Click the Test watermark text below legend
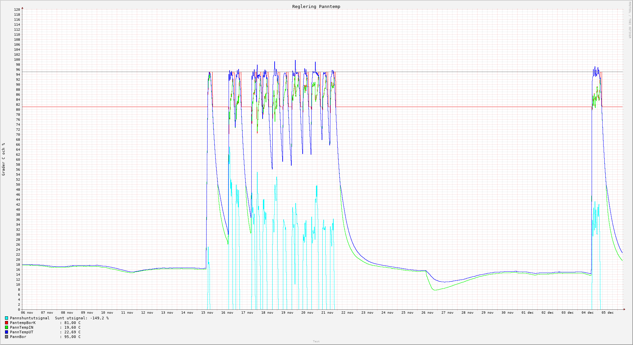Screen dimensions: 633x345 [x=316, y=341]
